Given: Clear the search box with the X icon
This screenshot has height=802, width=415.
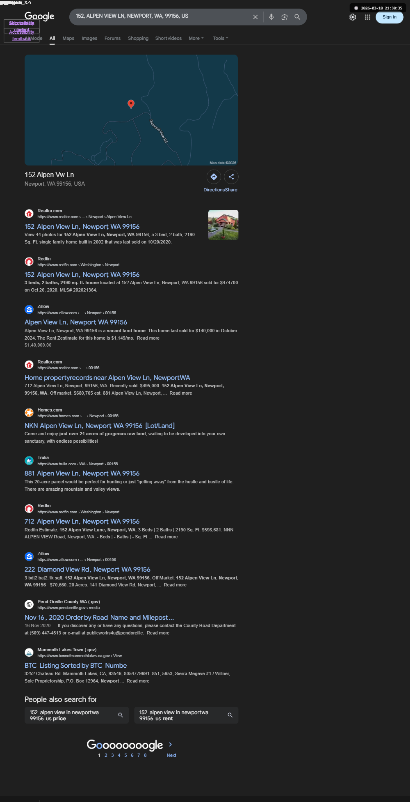Looking at the screenshot, I should 255,17.
